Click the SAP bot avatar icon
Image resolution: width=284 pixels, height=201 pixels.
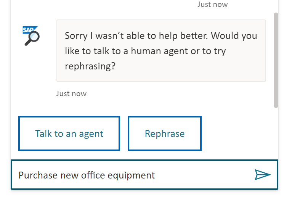tap(31, 36)
